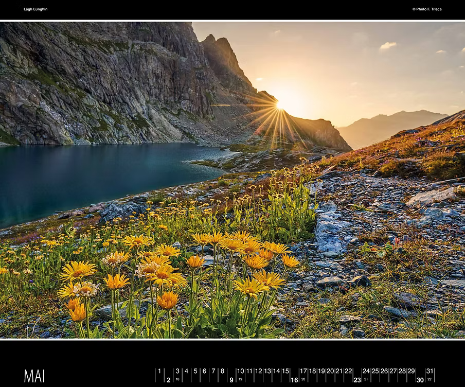Click small week number 22 under day 31

coord(430,379)
